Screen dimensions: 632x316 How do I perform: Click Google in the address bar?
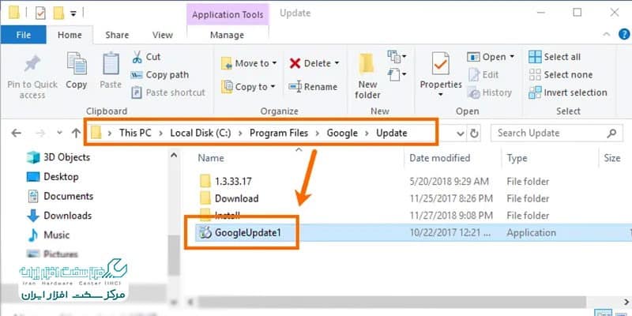[x=342, y=133]
